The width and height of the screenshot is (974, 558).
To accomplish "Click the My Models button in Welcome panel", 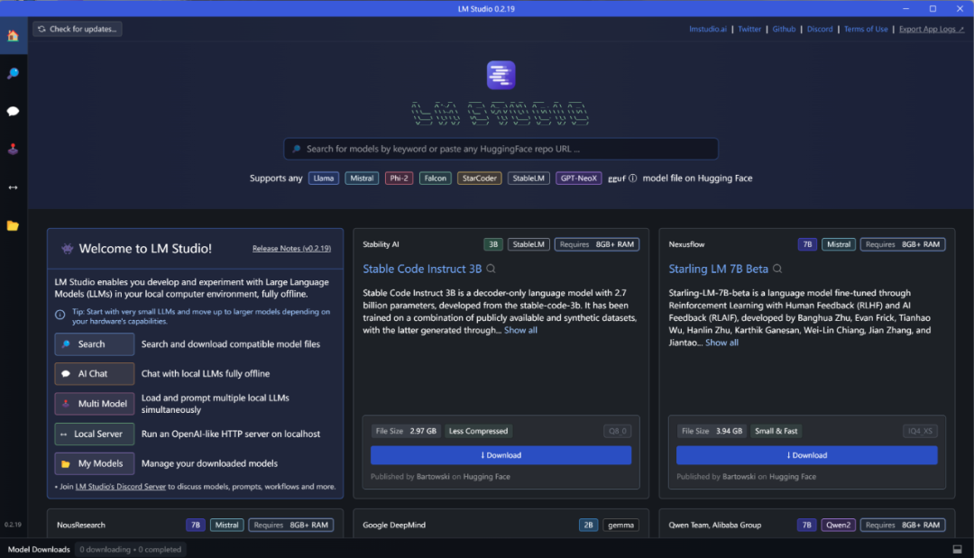I will pos(95,463).
